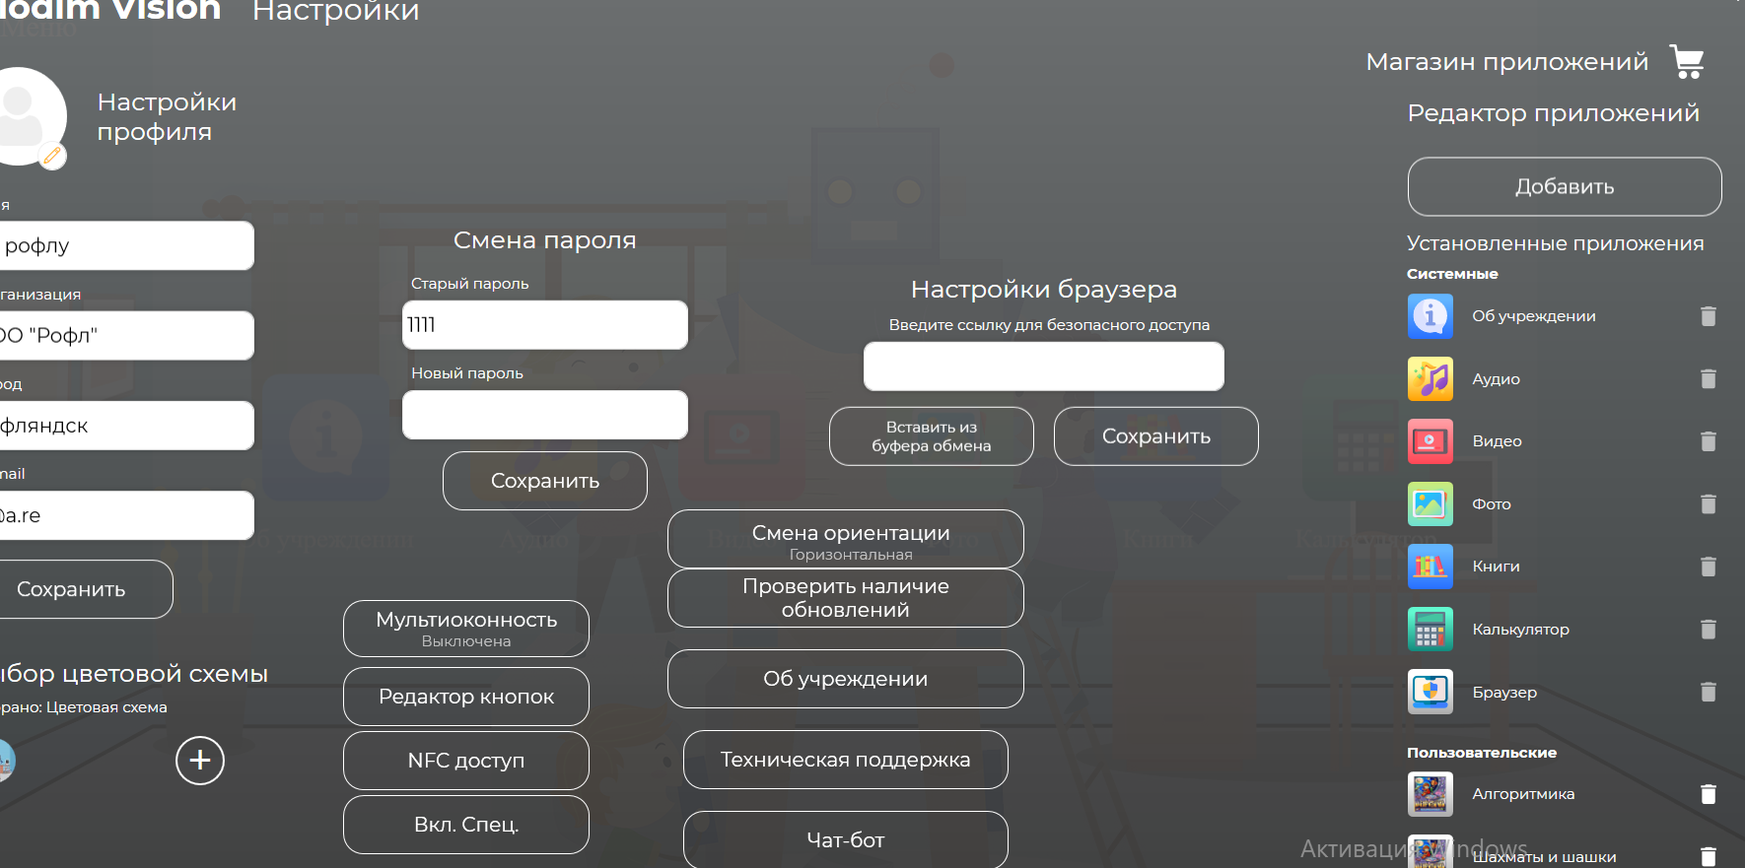Select the Фото picture app icon
Viewport: 1745px width, 868px height.
pyautogui.click(x=1431, y=504)
